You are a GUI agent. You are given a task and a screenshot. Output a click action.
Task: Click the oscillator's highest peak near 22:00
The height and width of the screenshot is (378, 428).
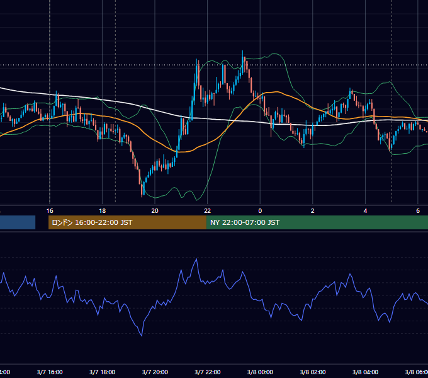click(x=196, y=259)
